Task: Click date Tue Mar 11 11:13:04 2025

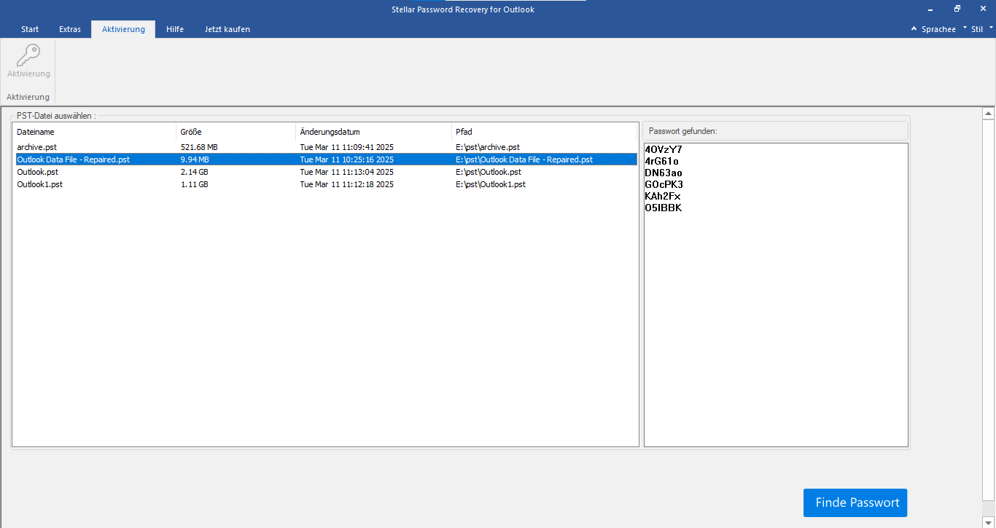Action: 346,172
